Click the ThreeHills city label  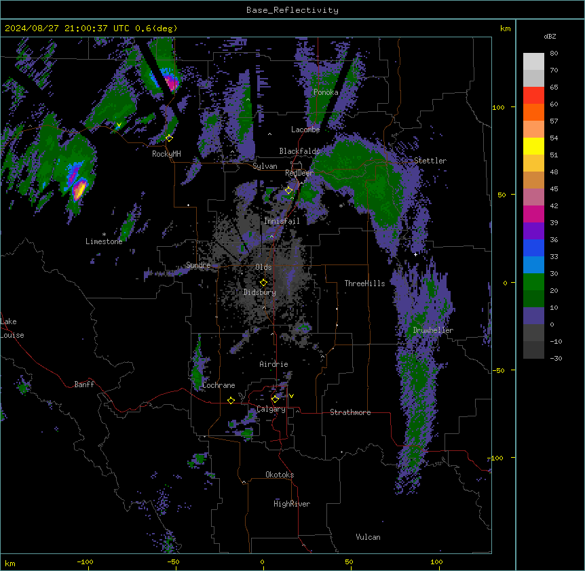tap(364, 283)
